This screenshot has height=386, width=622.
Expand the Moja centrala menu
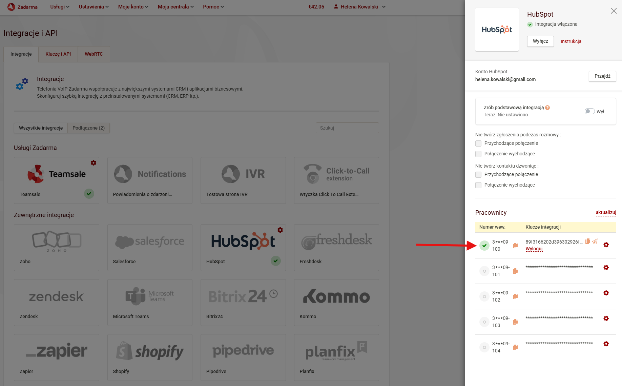(176, 7)
